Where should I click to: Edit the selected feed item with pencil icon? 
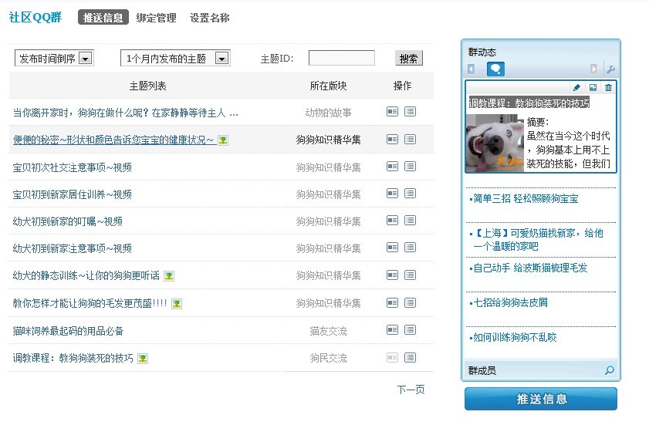576,87
